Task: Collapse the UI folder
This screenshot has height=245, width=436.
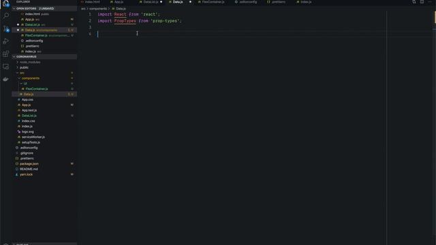Action: (x=21, y=84)
